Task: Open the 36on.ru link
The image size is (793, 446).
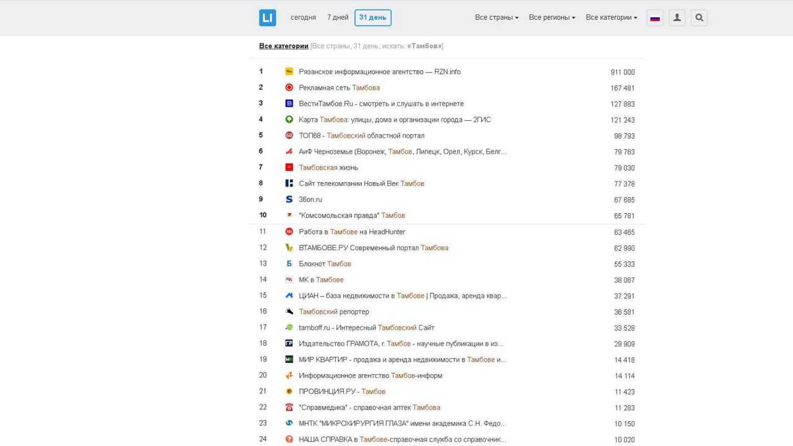Action: pyautogui.click(x=310, y=199)
